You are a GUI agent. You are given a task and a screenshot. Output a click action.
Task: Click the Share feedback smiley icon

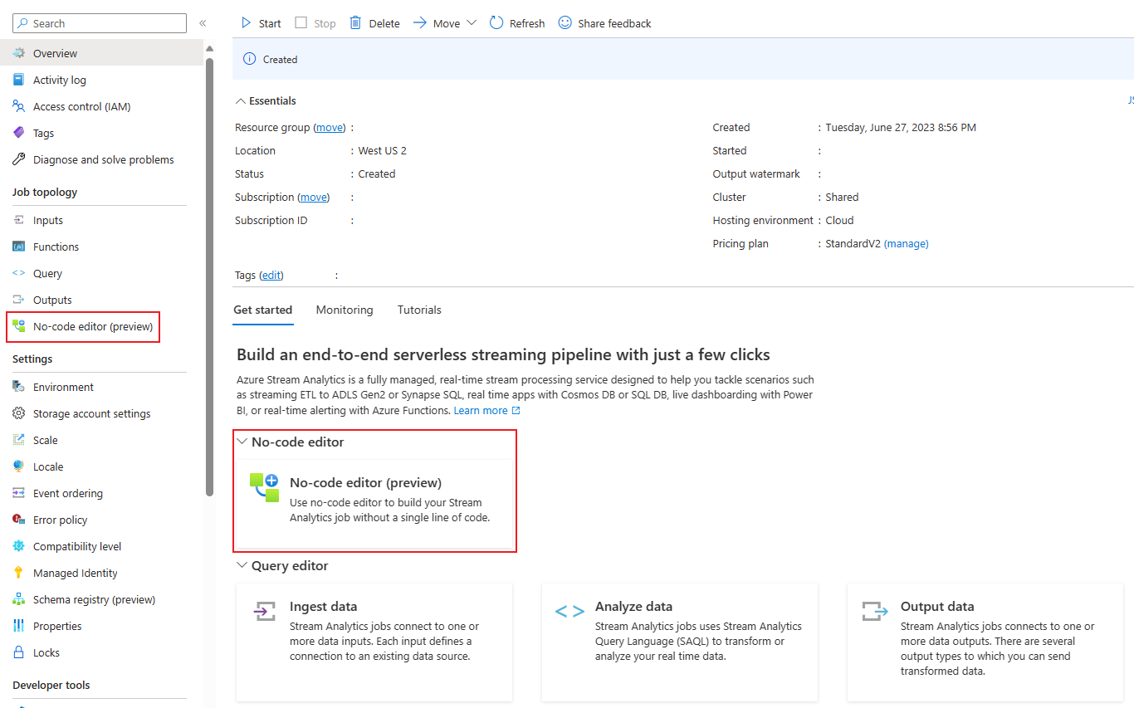(x=565, y=23)
